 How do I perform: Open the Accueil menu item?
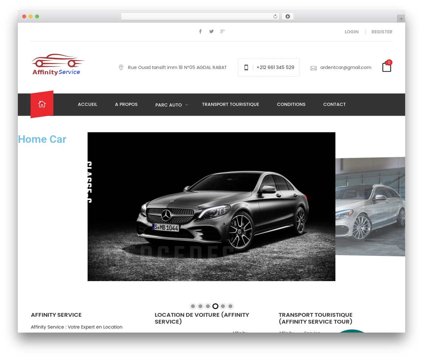click(88, 104)
